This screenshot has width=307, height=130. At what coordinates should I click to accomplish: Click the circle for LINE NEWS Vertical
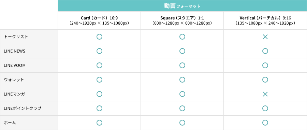265,51
